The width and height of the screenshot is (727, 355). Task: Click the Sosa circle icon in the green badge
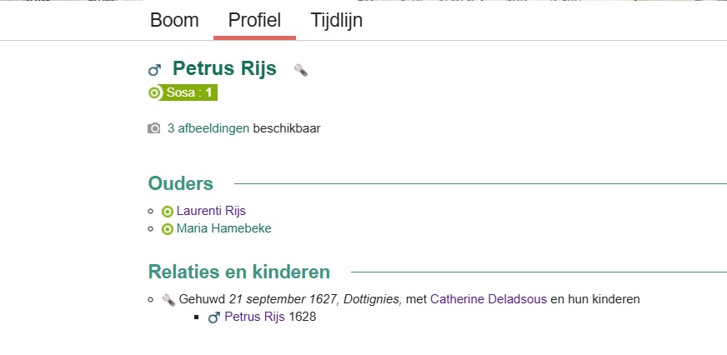pyautogui.click(x=155, y=92)
